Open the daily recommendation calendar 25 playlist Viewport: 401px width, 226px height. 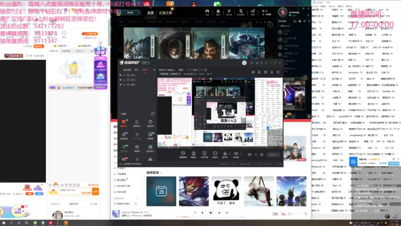(x=161, y=191)
